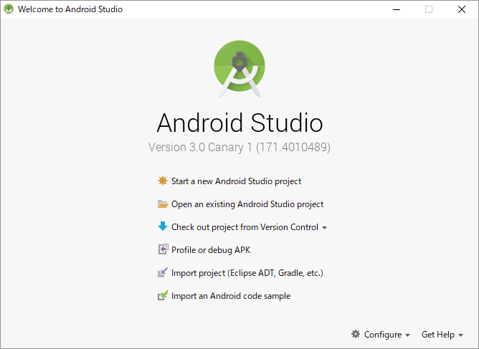The width and height of the screenshot is (479, 349).
Task: Open the Get Help menu label
Action: point(437,335)
